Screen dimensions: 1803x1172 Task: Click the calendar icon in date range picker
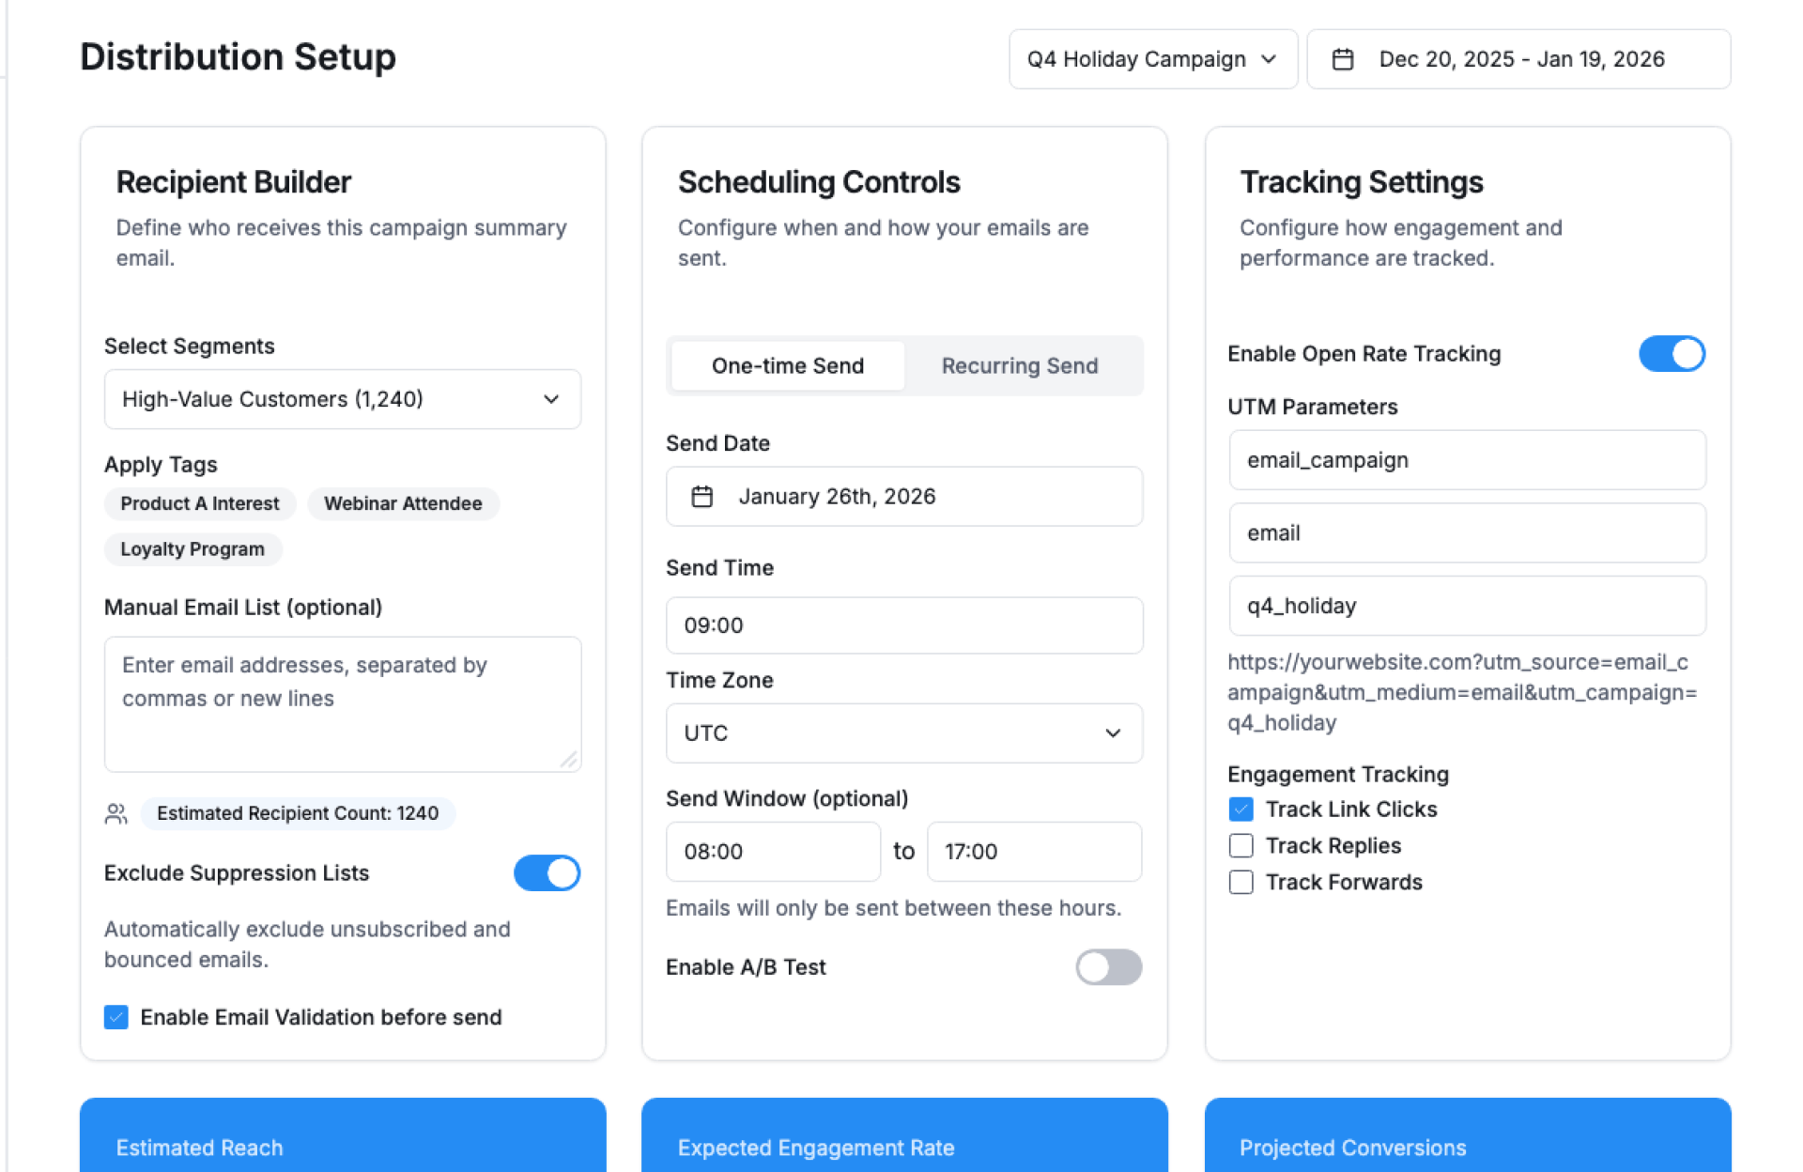[x=1343, y=59]
